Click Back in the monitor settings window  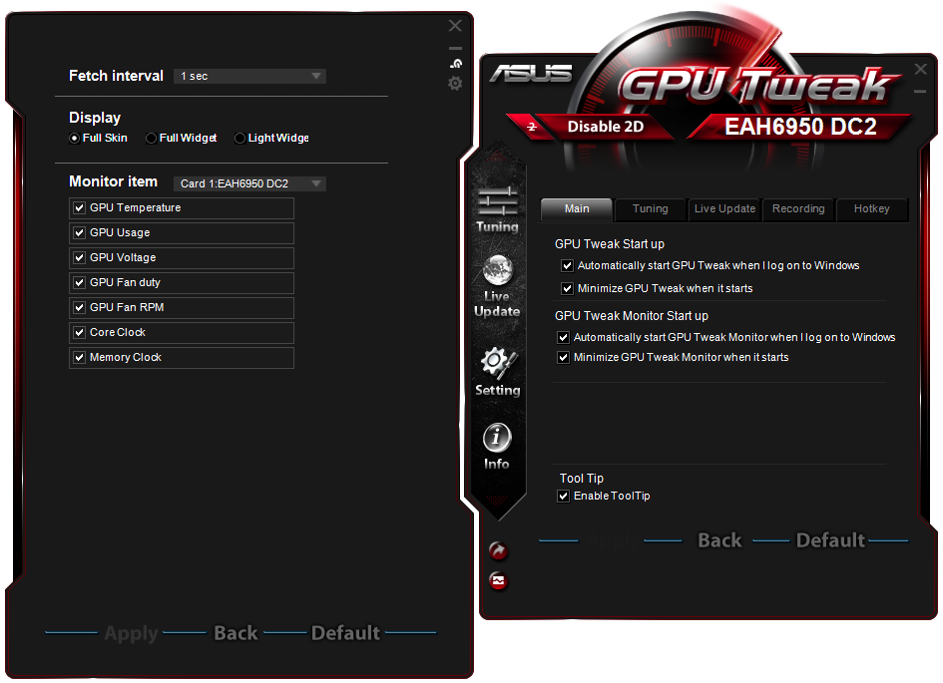coord(236,633)
